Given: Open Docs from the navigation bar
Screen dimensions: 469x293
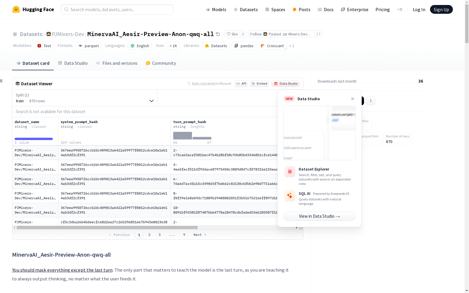Looking at the screenshot, I should (x=326, y=9).
